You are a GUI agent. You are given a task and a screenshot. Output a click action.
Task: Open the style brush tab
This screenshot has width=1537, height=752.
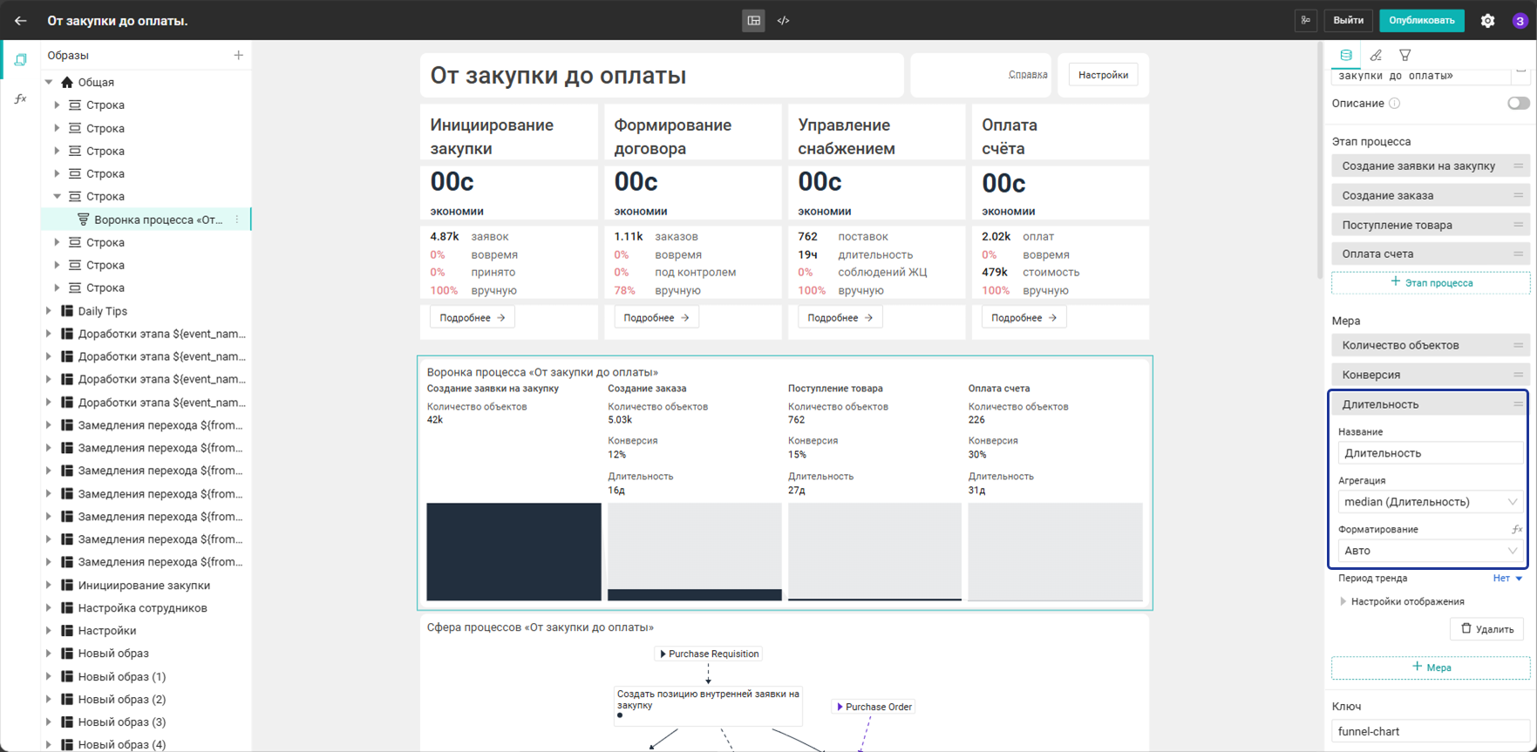1376,55
